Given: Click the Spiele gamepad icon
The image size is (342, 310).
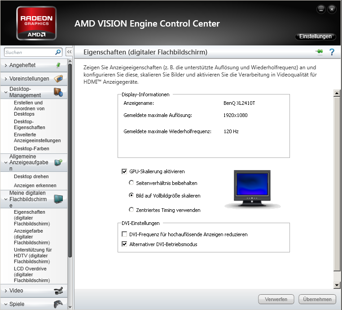Looking at the screenshot, I should (58, 304).
